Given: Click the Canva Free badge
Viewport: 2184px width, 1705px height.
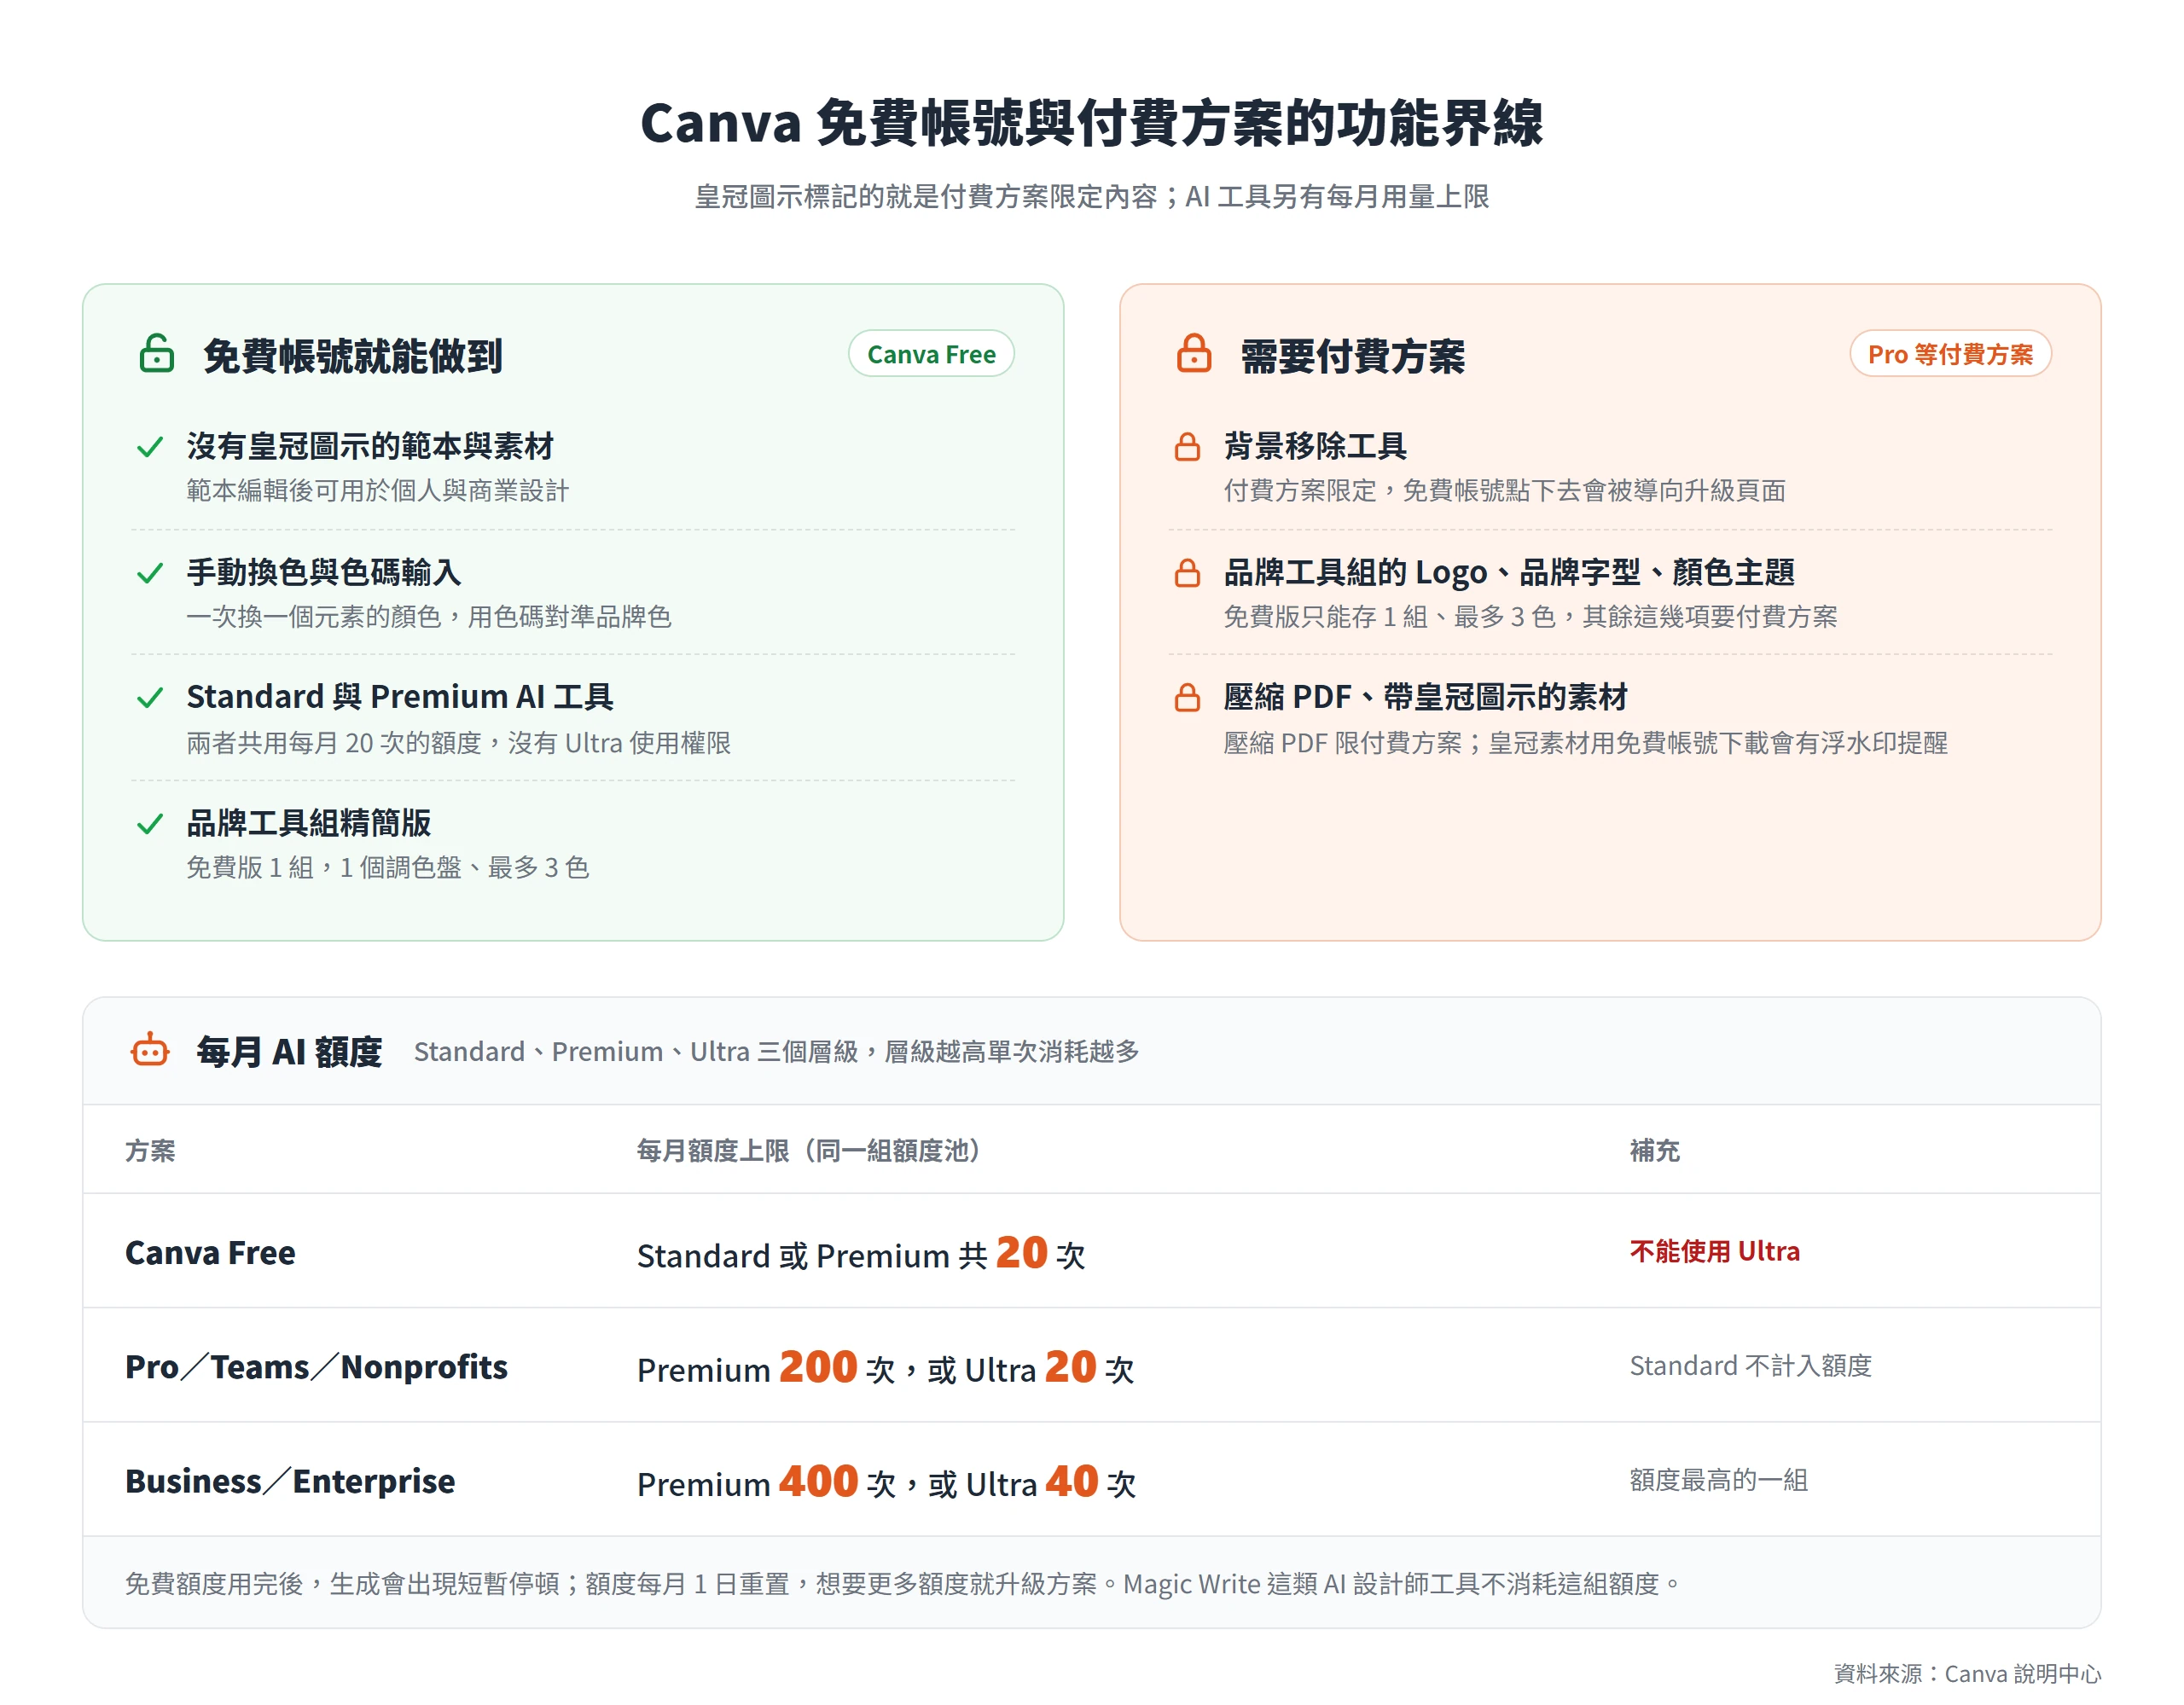Looking at the screenshot, I should tap(931, 354).
